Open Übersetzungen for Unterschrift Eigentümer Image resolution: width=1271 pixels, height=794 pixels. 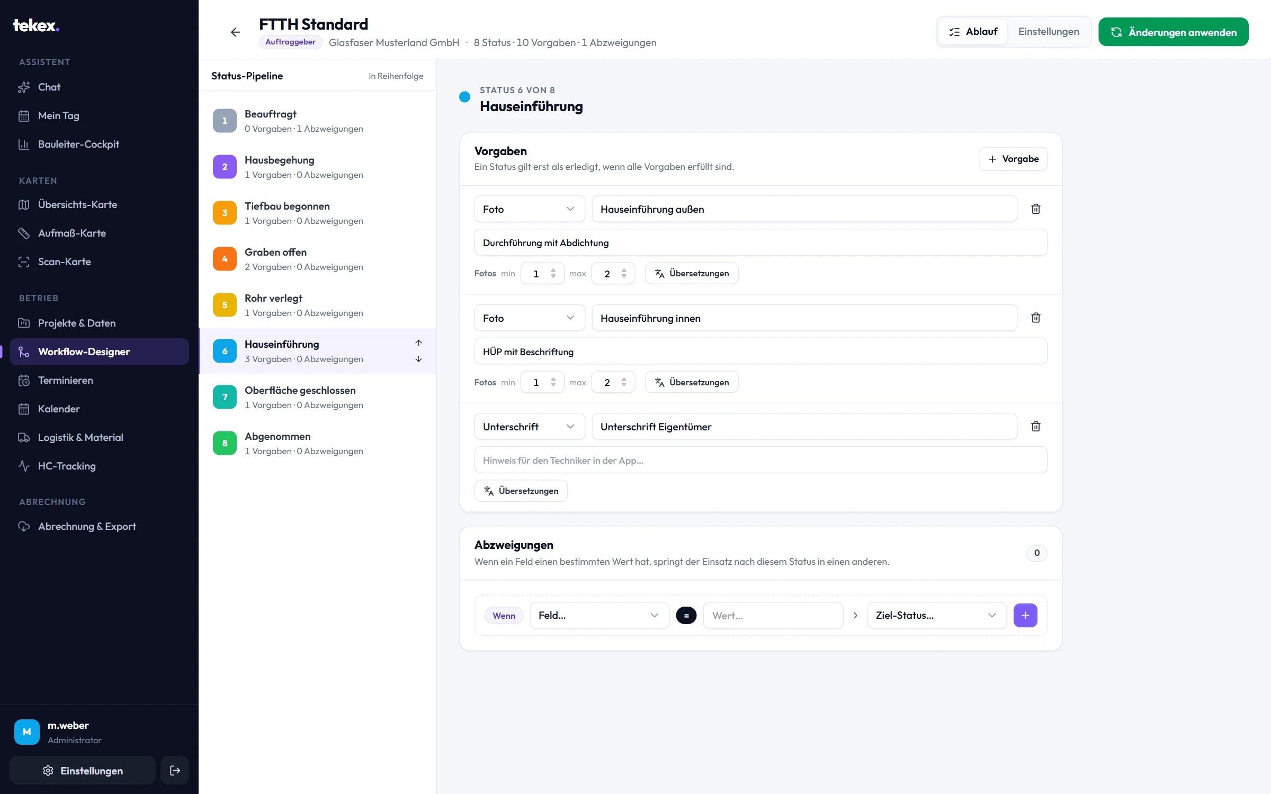click(521, 491)
